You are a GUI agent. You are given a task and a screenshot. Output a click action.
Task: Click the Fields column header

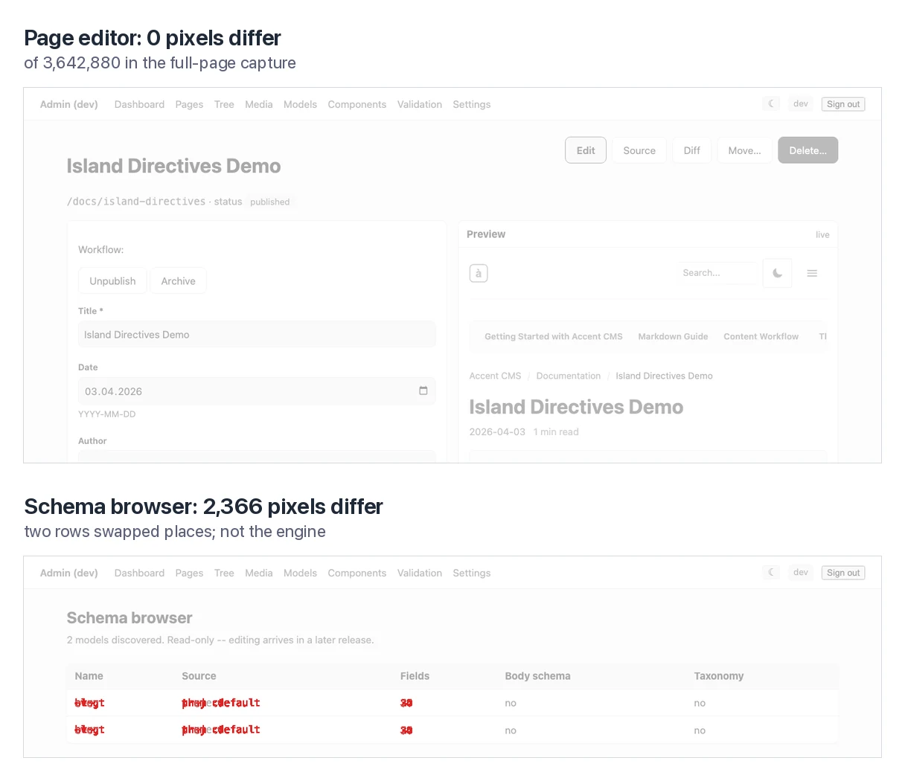pyautogui.click(x=415, y=676)
